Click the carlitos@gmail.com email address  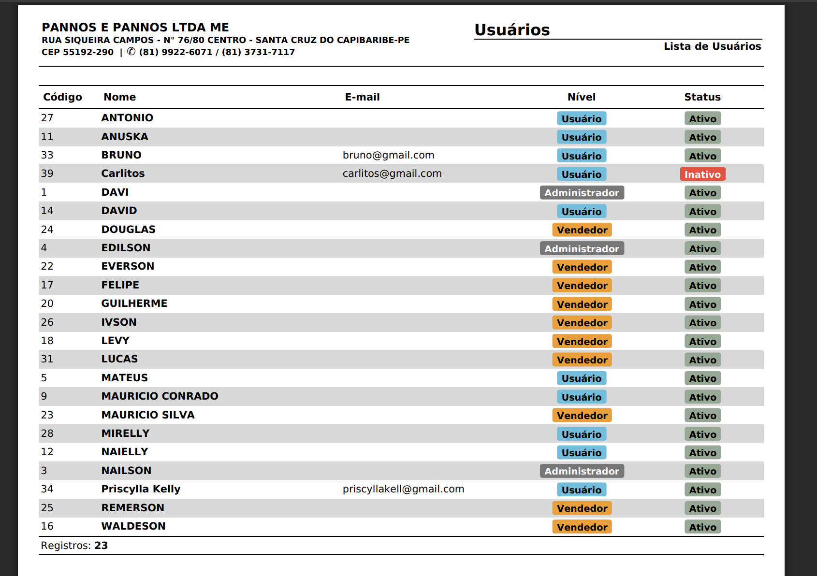pyautogui.click(x=392, y=173)
